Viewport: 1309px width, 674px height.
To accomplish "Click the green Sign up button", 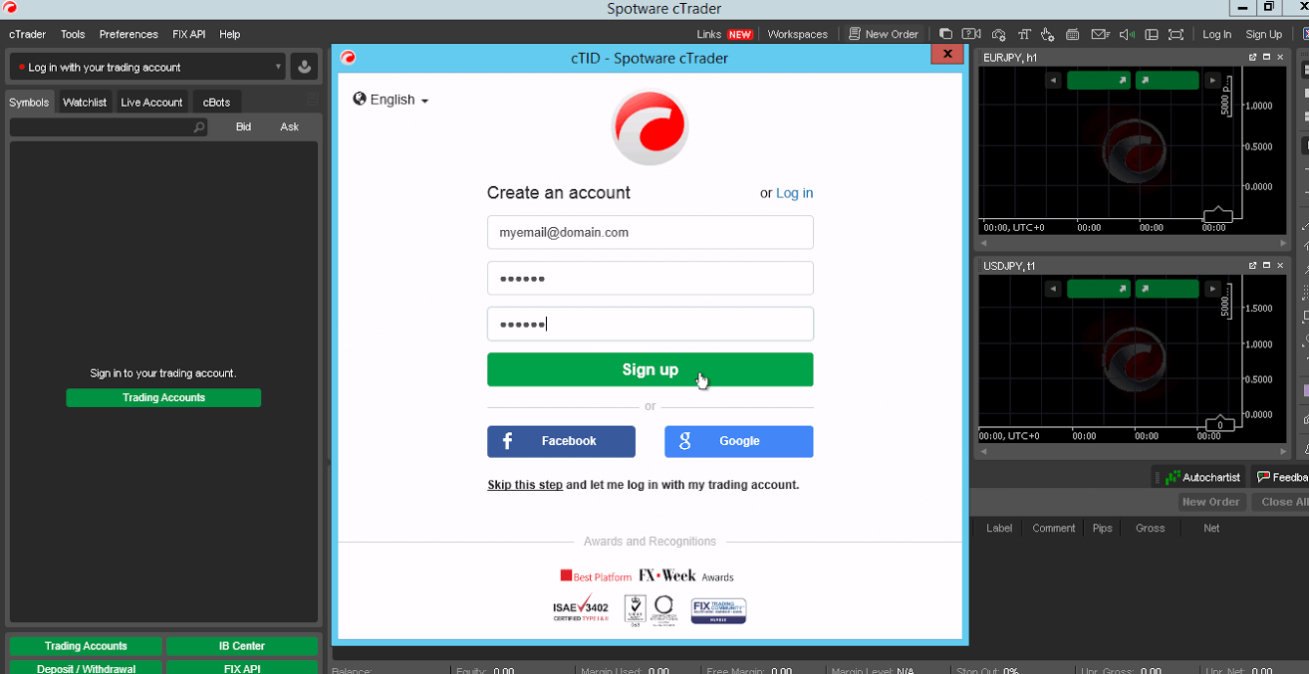I will (650, 369).
